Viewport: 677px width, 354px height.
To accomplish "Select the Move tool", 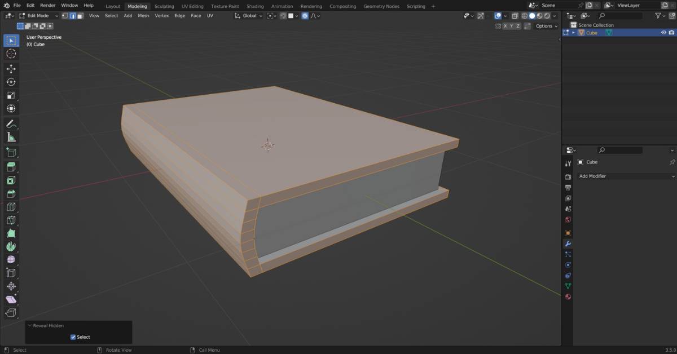I will coord(11,68).
